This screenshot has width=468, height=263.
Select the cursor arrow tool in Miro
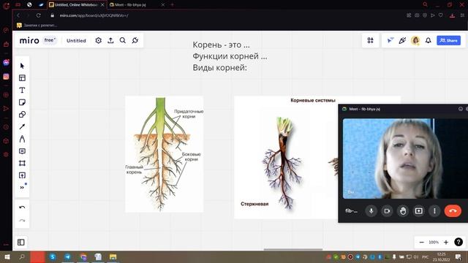click(x=22, y=66)
